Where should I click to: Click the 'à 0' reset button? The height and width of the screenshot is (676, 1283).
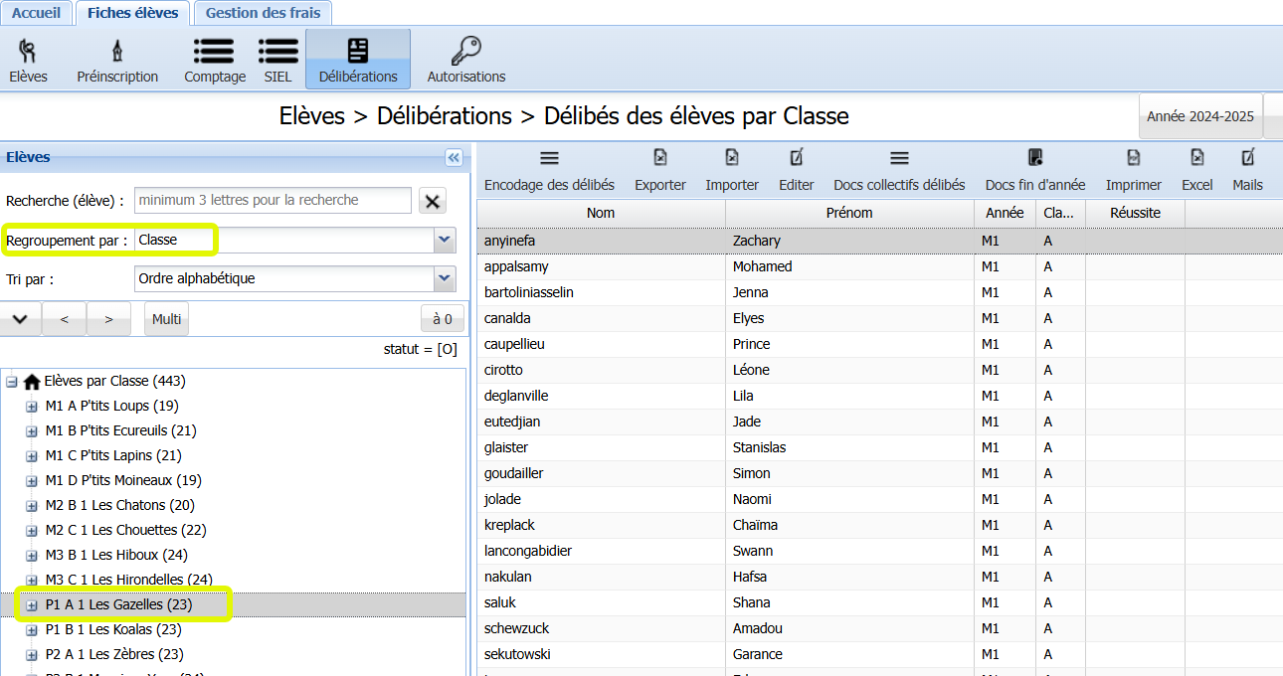coord(443,319)
